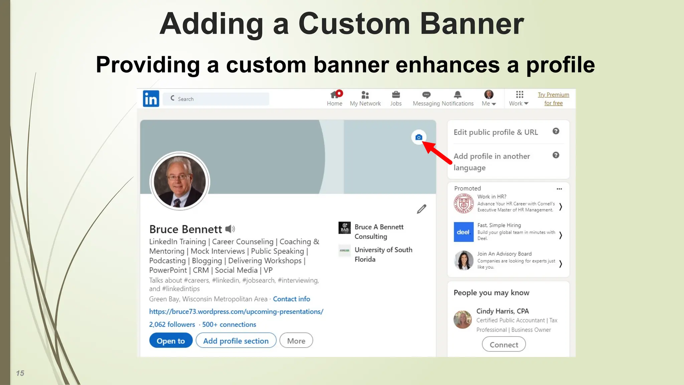Screen dimensions: 684x385
Task: Open Bruce Bennett's profile photo
Action: [x=180, y=181]
